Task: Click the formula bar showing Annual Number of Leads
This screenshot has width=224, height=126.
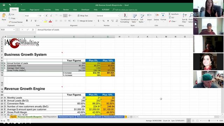Action: point(114,30)
